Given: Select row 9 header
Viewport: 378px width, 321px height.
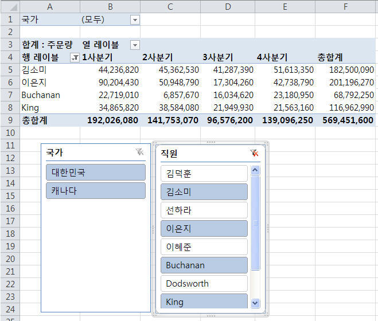Looking at the screenshot, I should coord(10,120).
